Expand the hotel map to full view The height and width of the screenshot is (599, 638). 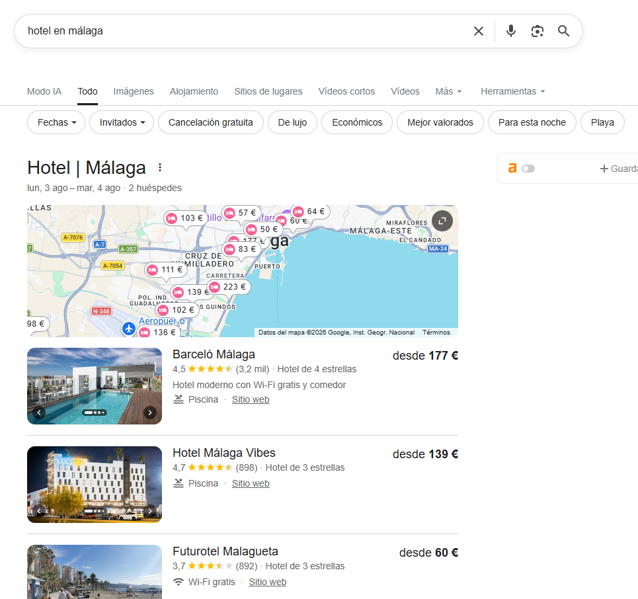(x=442, y=221)
